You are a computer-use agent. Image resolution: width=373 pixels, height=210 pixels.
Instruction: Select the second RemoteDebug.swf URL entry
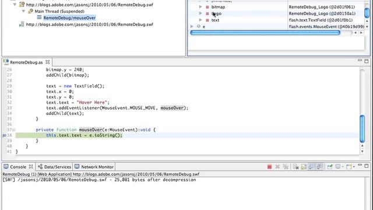pos(89,24)
